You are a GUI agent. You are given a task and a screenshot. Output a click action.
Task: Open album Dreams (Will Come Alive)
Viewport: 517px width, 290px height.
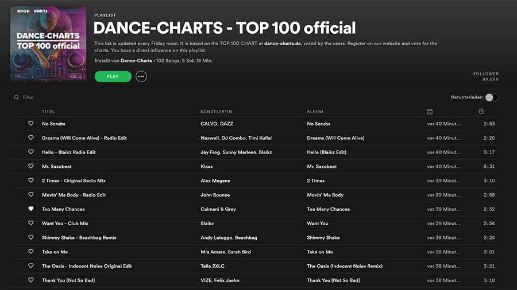[x=335, y=138]
